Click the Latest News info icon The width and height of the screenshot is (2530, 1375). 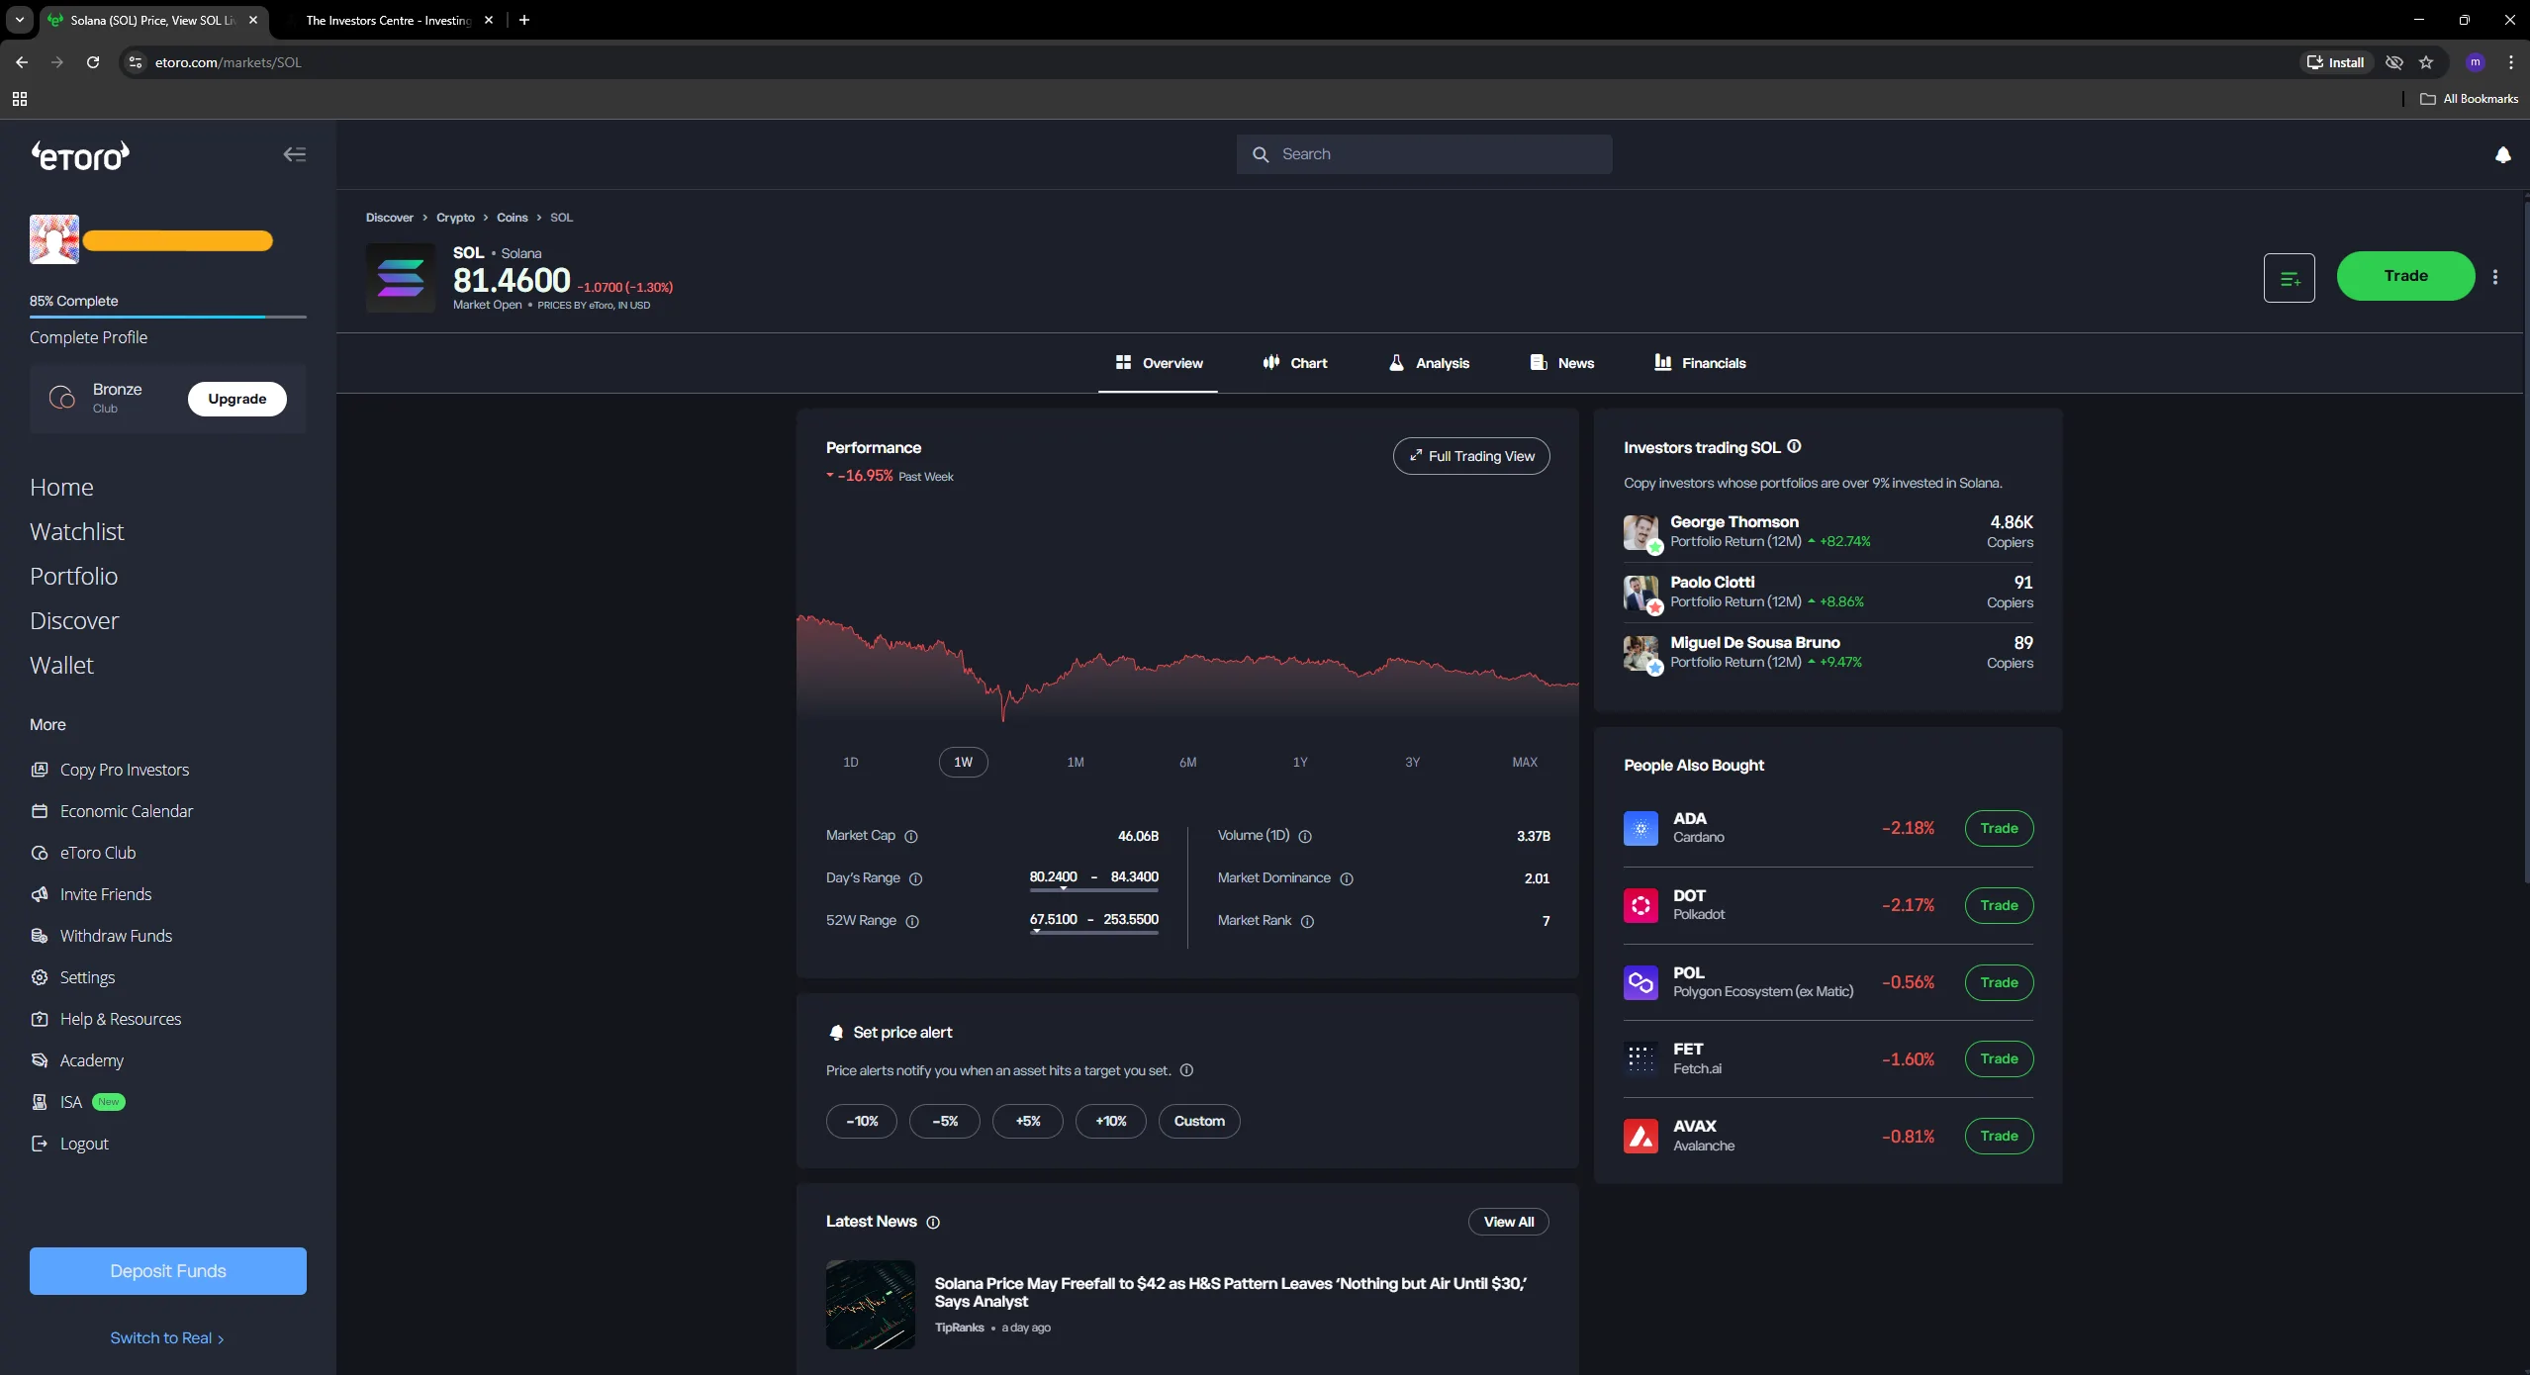(x=933, y=1223)
